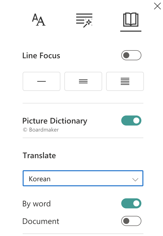Choose one-line focus icon button

click(x=42, y=81)
